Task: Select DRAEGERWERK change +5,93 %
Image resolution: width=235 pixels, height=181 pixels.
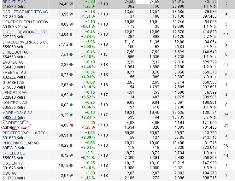Action: click(88, 47)
